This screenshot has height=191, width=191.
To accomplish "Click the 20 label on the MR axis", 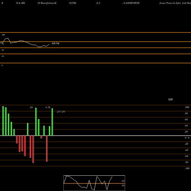I will [x=186, y=132].
